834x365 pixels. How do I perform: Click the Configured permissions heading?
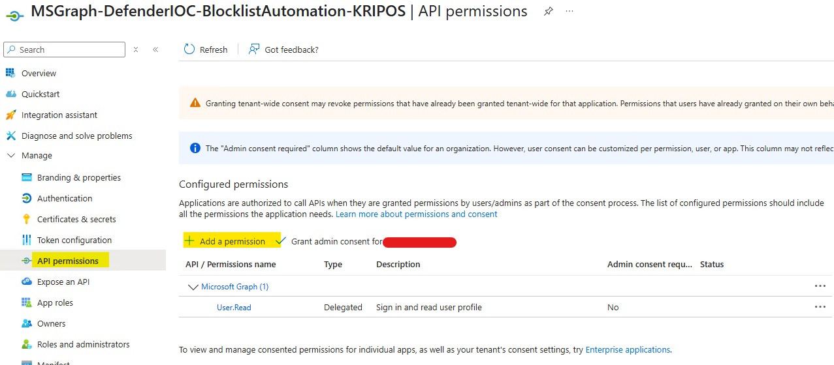[234, 184]
